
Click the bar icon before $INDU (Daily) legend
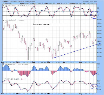point(4,20)
